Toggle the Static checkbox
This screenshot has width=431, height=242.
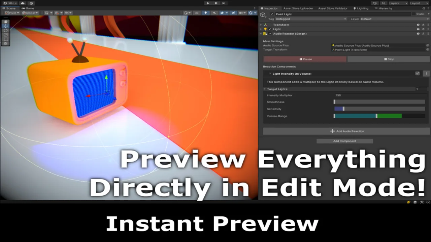coord(413,14)
